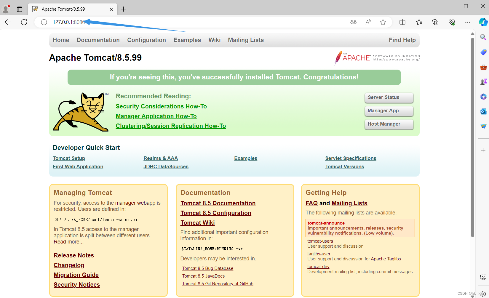Open Mailing Lists in the nav bar

click(246, 40)
